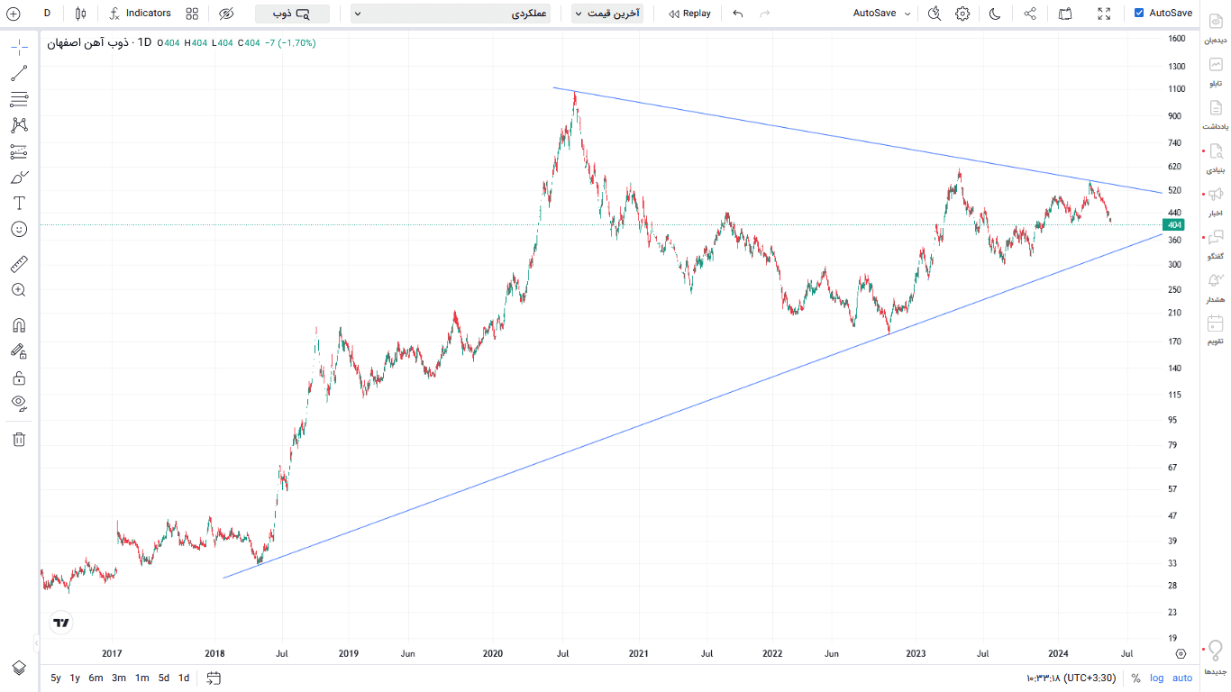Screen dimensions: 1231x692
Task: Click the trash remove drawings icon
Action: (x=19, y=439)
